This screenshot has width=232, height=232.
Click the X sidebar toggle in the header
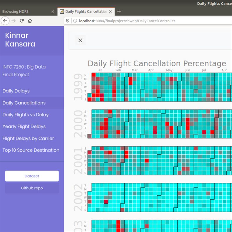(80, 40)
